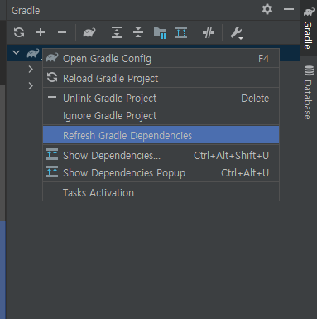Open the wrench Build Tool Settings dropdown
This screenshot has width=317, height=319.
pyautogui.click(x=237, y=33)
